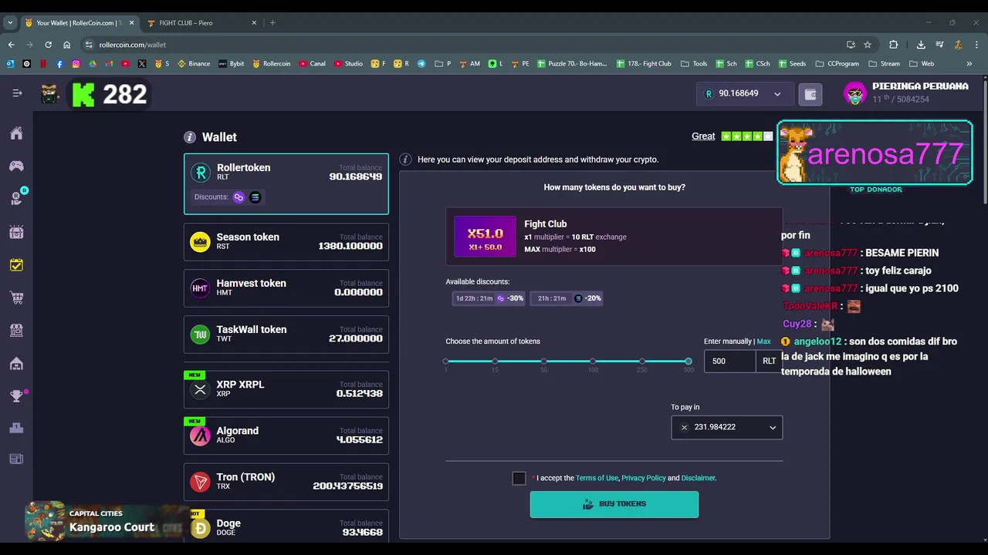Select the -30% discount chip
This screenshot has width=988, height=555.
pyautogui.click(x=489, y=298)
